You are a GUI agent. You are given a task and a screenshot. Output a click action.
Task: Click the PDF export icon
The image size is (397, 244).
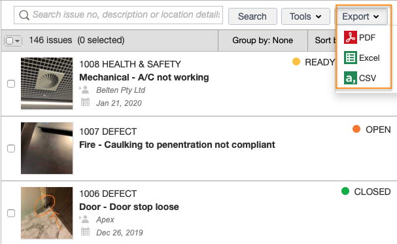351,37
